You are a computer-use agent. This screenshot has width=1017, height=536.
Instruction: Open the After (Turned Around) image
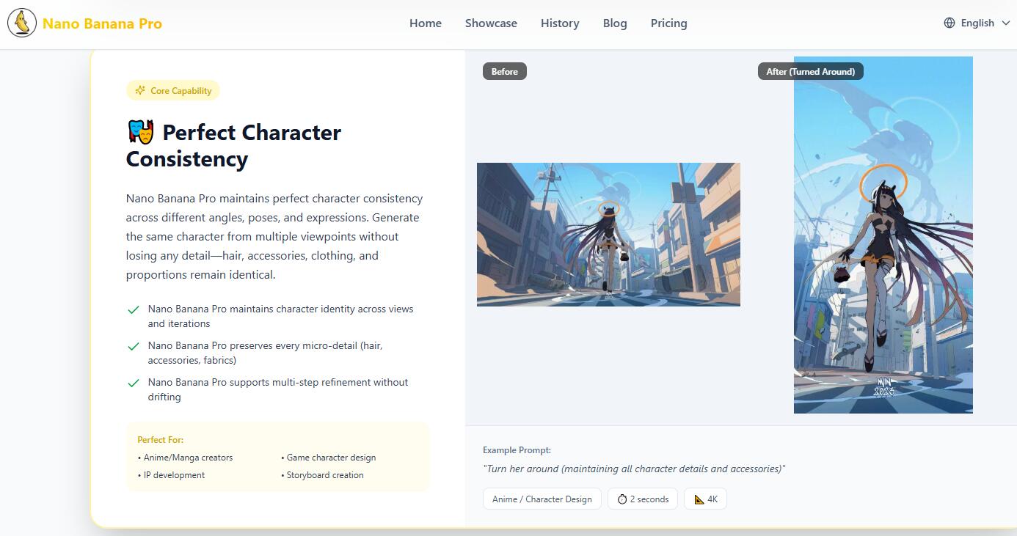tap(883, 235)
